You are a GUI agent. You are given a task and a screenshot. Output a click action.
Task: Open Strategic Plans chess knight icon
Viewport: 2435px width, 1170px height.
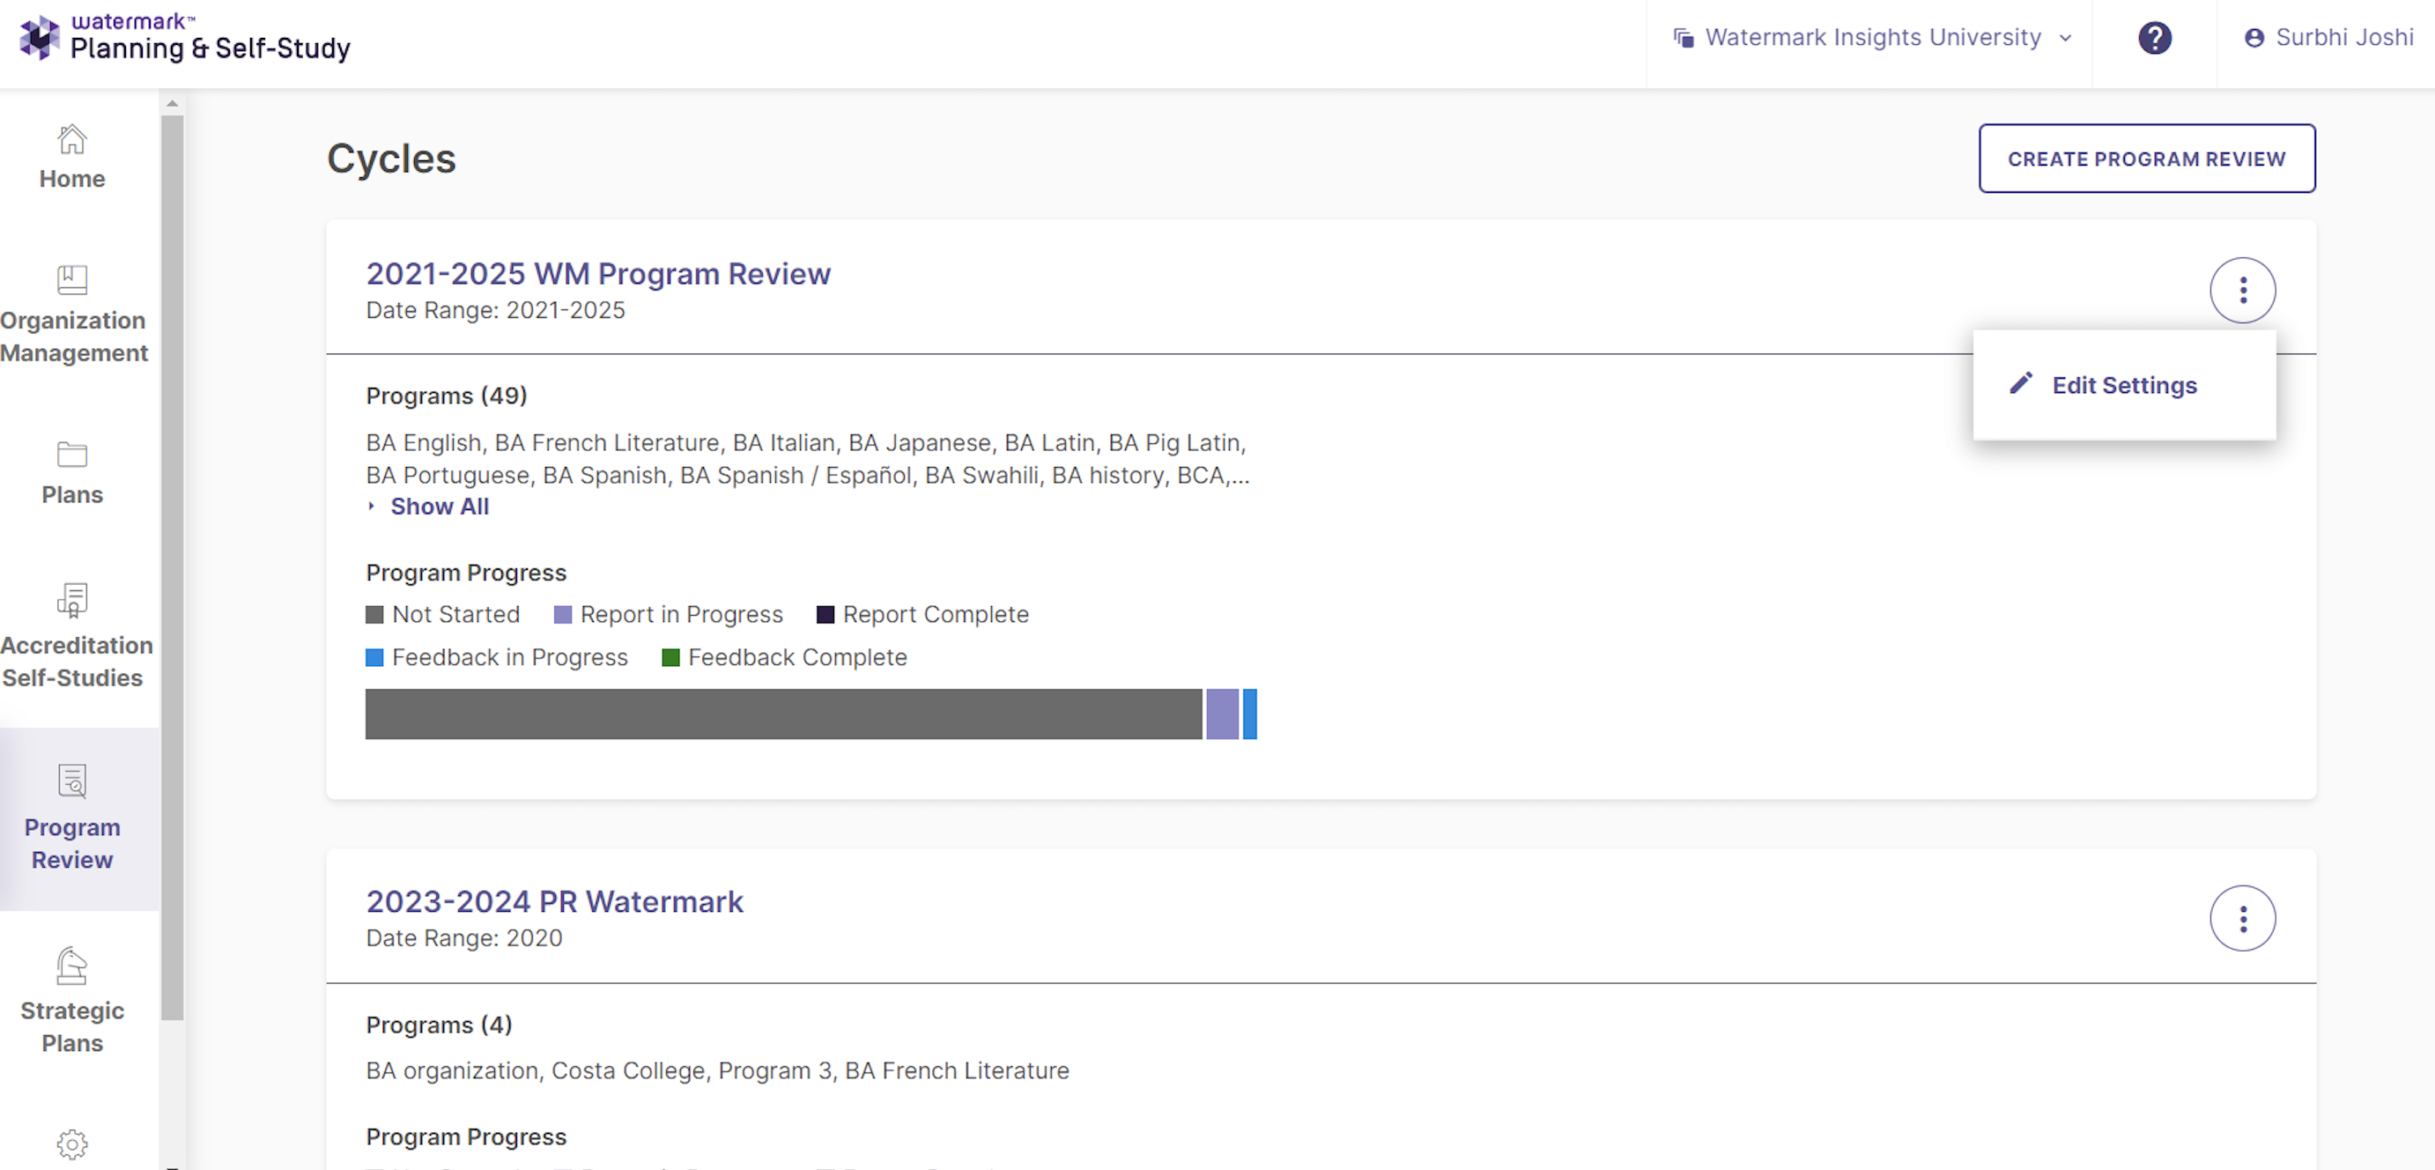pyautogui.click(x=72, y=966)
